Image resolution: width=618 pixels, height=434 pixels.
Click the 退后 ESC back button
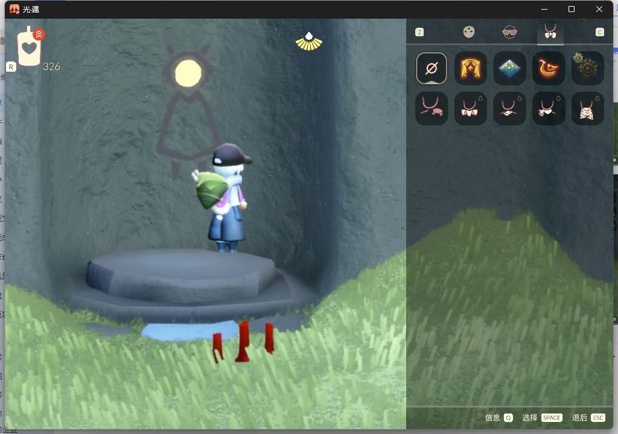(588, 418)
